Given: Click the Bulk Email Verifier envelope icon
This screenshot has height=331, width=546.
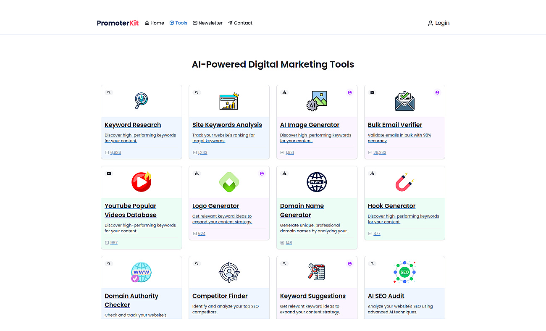Looking at the screenshot, I should (x=404, y=101).
